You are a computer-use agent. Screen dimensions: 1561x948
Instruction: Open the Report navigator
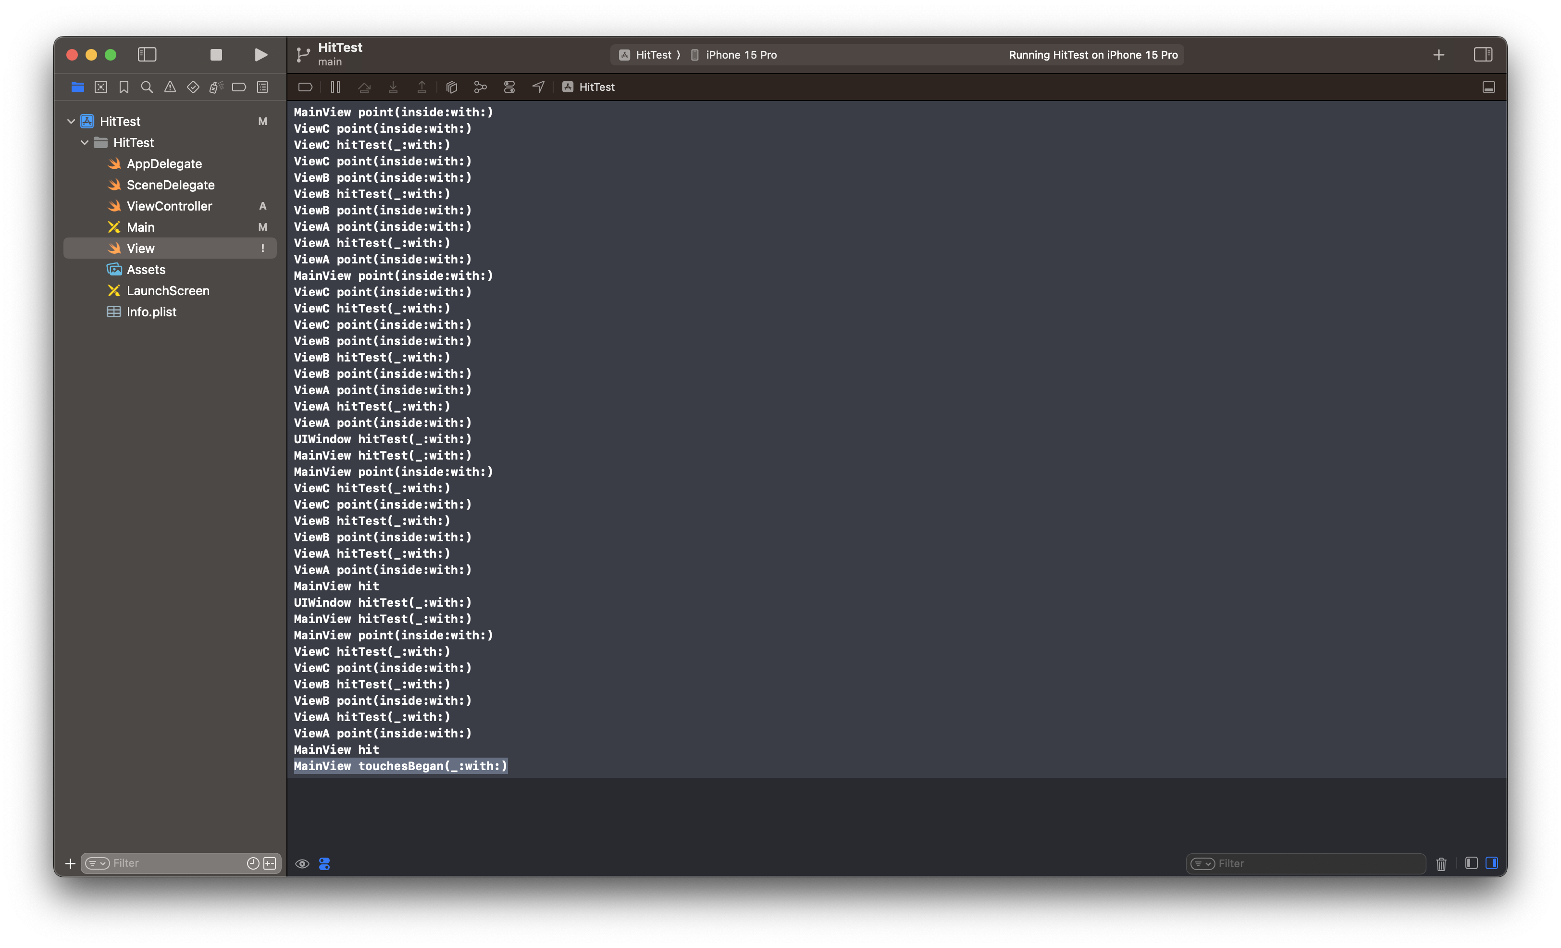click(262, 87)
